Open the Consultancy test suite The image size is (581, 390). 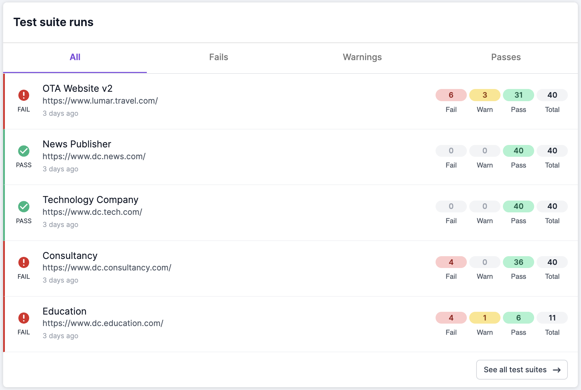[70, 256]
